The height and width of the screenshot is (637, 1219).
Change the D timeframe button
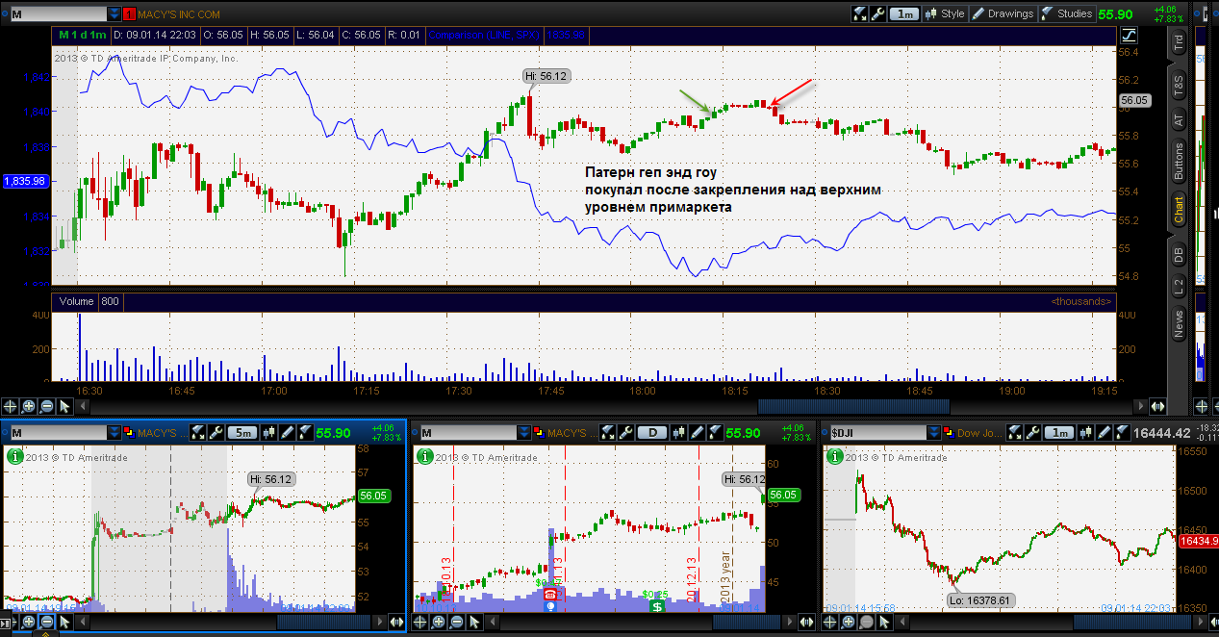[652, 432]
